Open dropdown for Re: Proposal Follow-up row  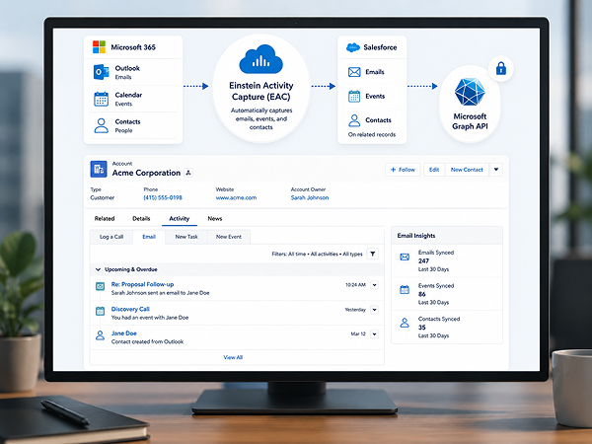(374, 285)
